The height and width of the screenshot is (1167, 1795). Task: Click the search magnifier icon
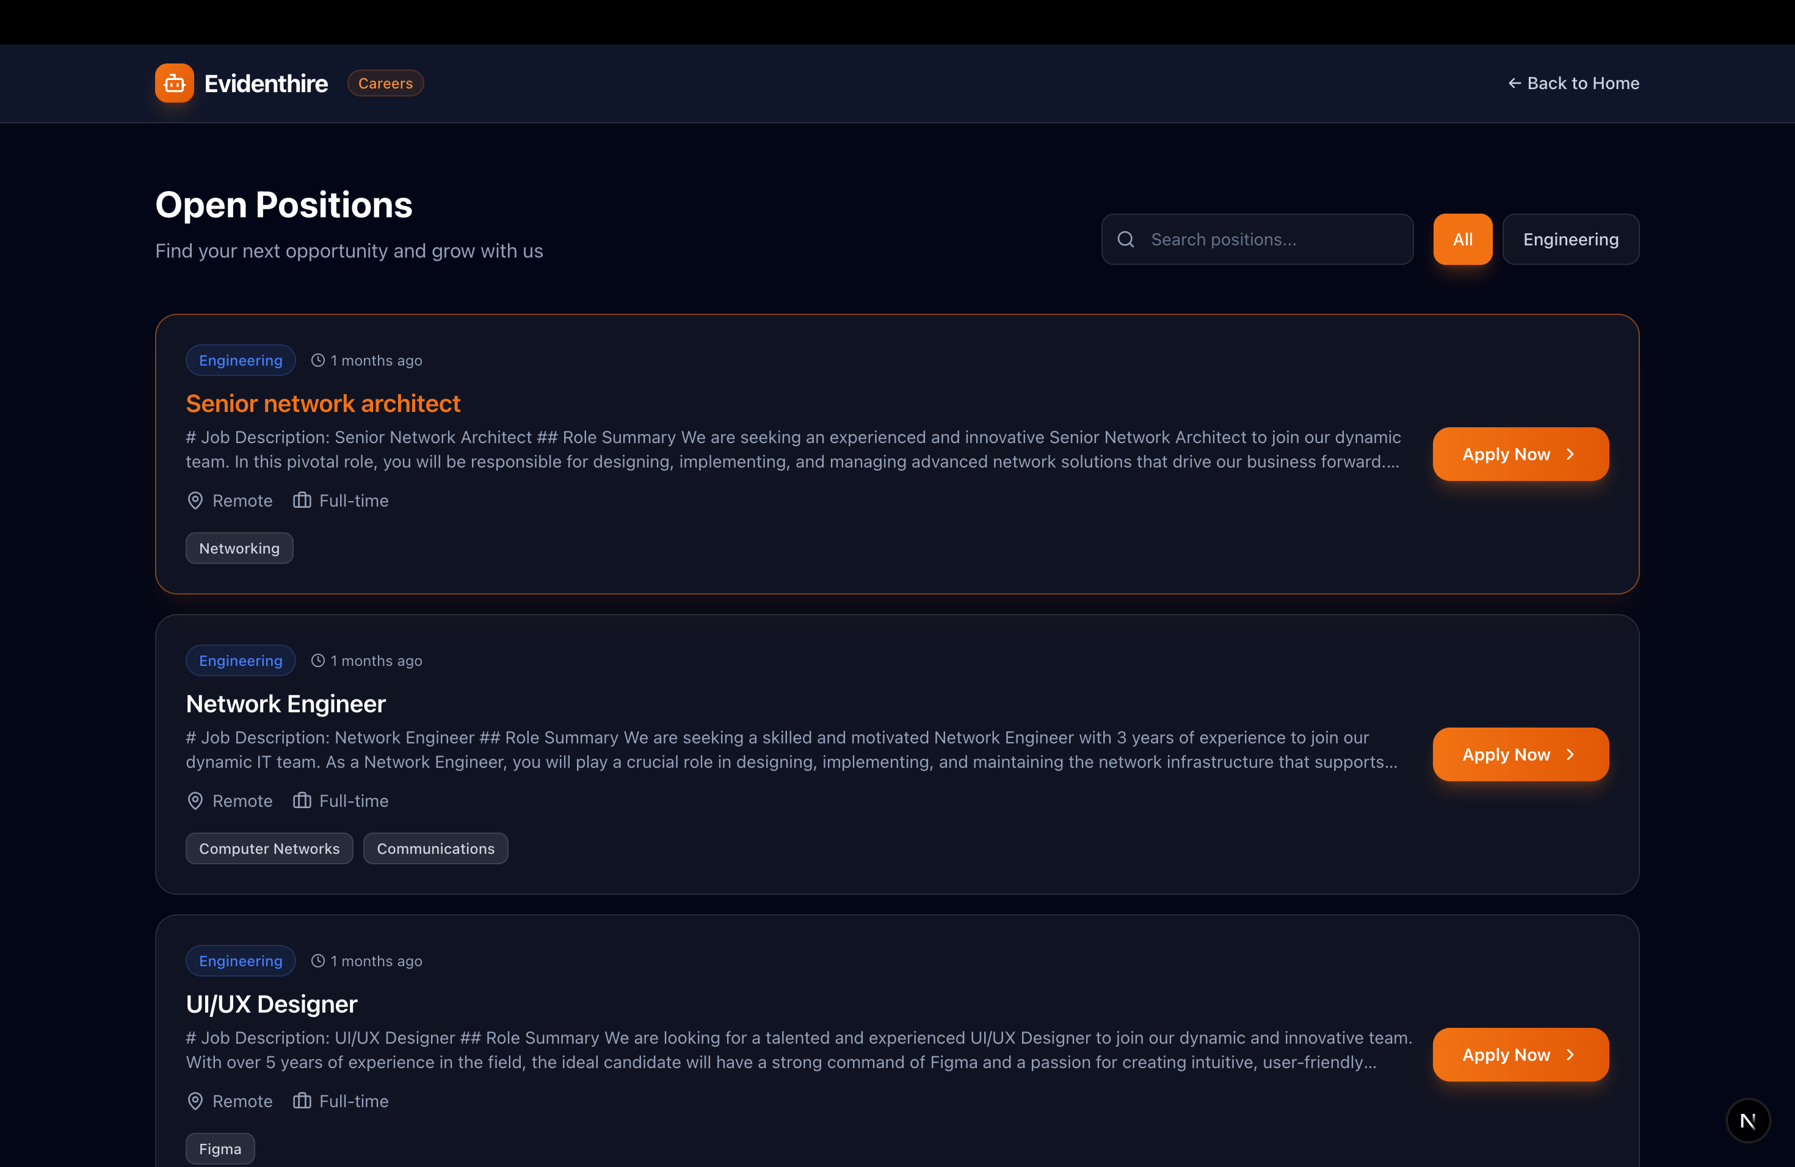click(x=1125, y=240)
